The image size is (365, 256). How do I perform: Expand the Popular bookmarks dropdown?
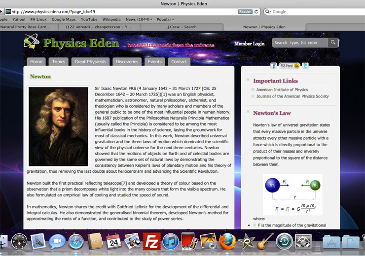tap(165, 19)
